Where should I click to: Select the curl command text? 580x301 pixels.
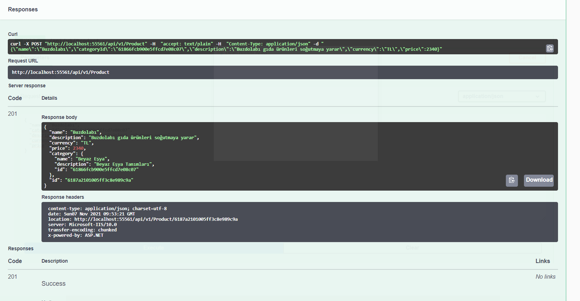tap(226, 46)
